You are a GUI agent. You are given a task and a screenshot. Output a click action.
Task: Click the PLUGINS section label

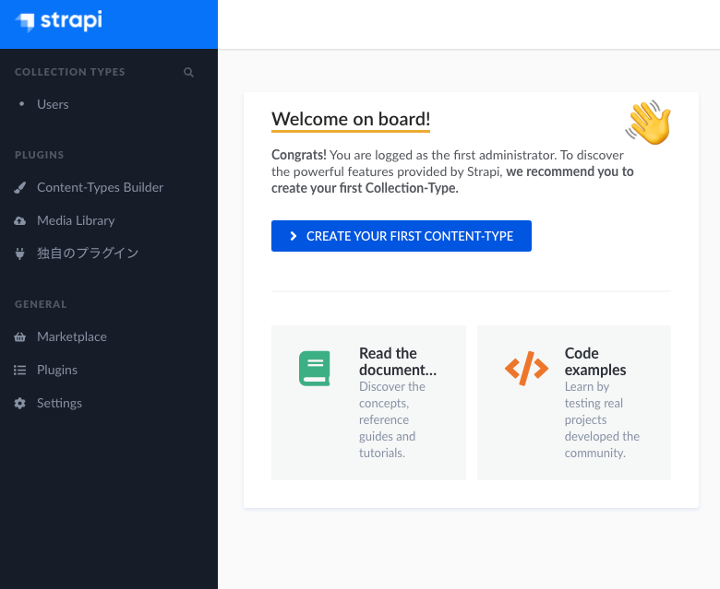coord(40,155)
